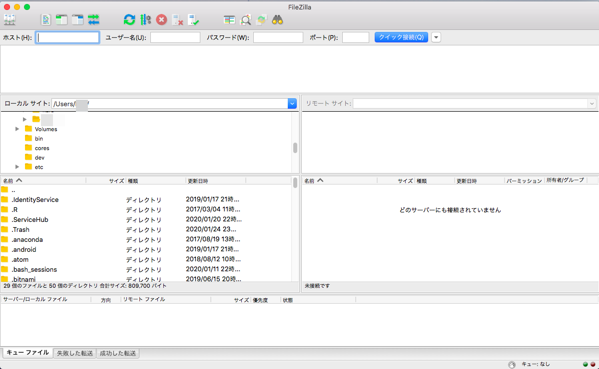599x369 pixels.
Task: Select the dev folder in tree
Action: tap(39, 158)
